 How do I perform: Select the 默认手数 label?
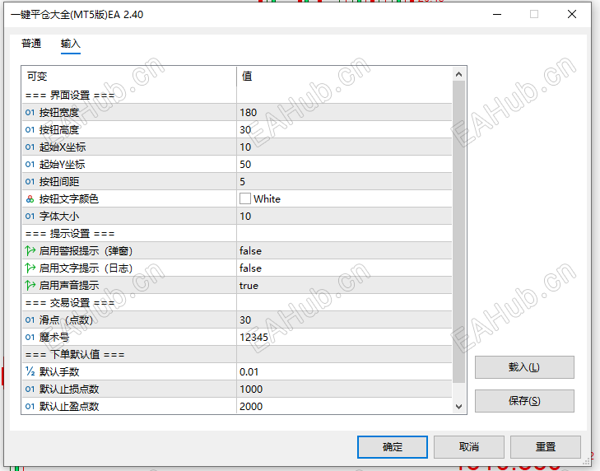click(59, 372)
